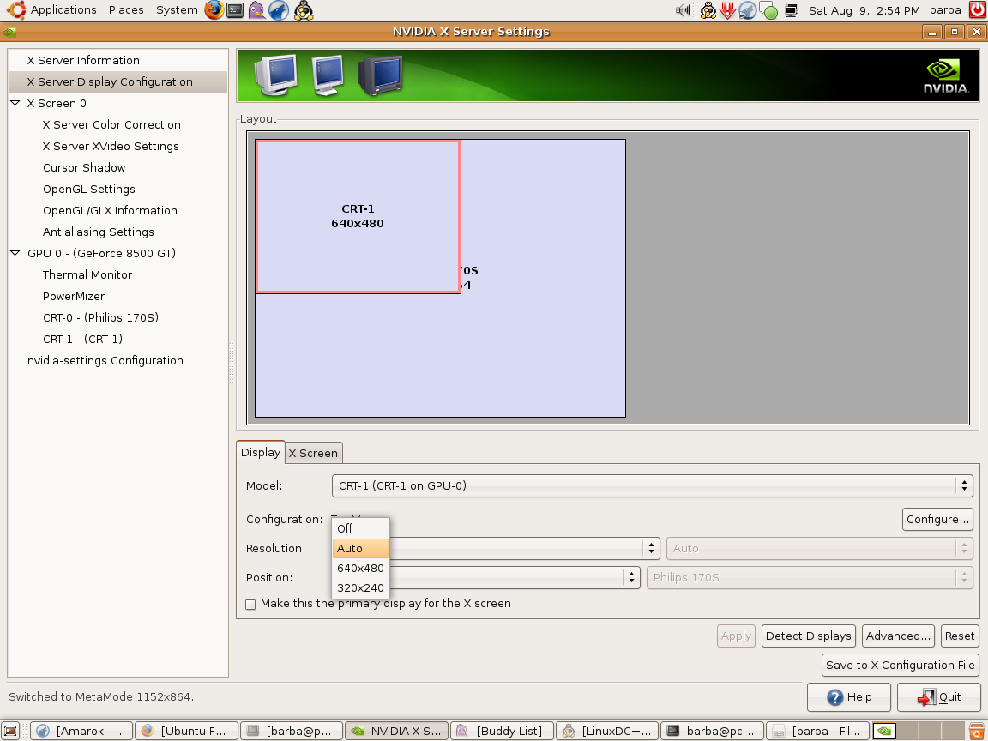Click the Pidgin status tray icon with green dot
This screenshot has height=741, width=988.
pos(768,10)
